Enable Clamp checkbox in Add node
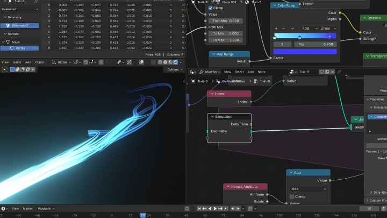The width and height of the screenshot is (387, 218). coord(292,197)
